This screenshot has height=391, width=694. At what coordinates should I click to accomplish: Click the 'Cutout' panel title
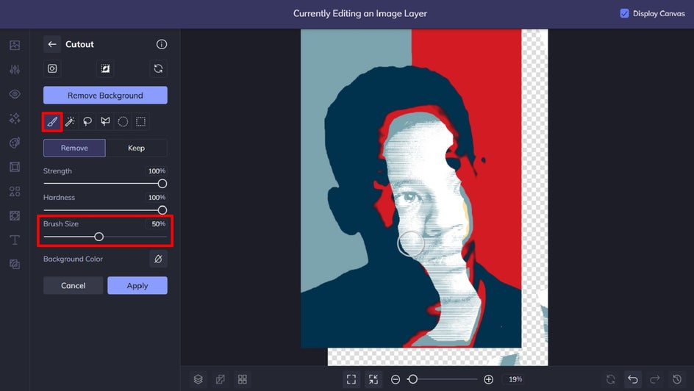tap(79, 44)
